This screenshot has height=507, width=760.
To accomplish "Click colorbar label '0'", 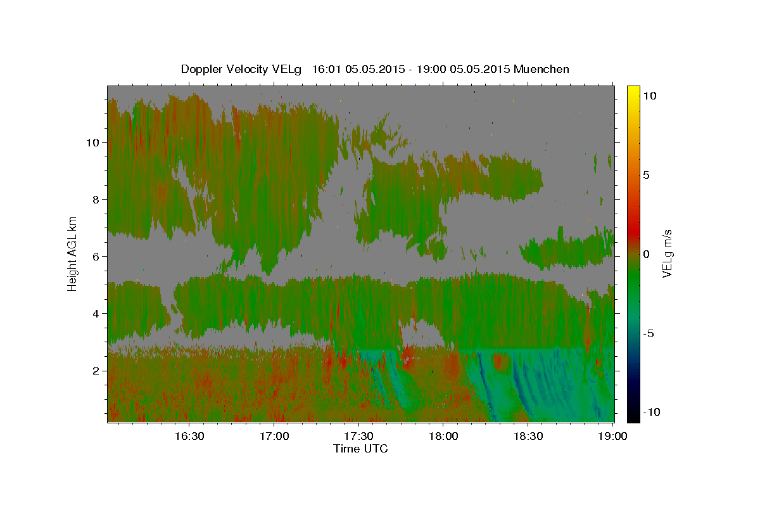I will tap(647, 254).
